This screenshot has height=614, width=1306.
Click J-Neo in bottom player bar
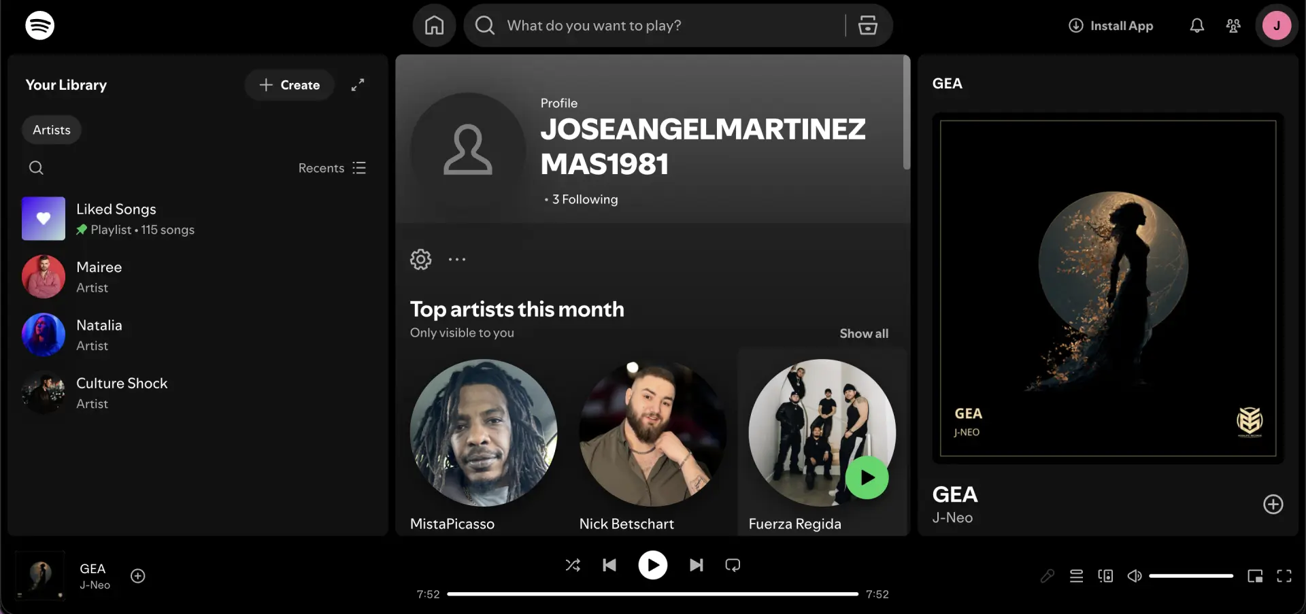pyautogui.click(x=95, y=585)
